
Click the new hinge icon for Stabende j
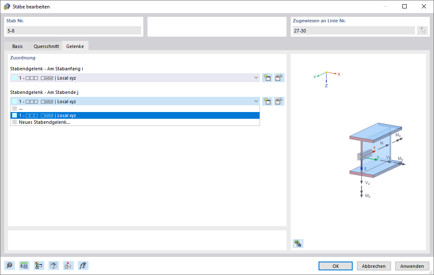click(267, 101)
